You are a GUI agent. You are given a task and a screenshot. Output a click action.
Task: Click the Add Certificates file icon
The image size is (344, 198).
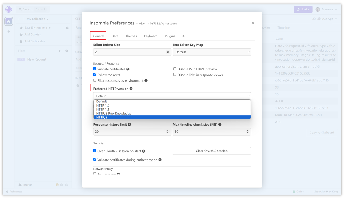pos(21,41)
